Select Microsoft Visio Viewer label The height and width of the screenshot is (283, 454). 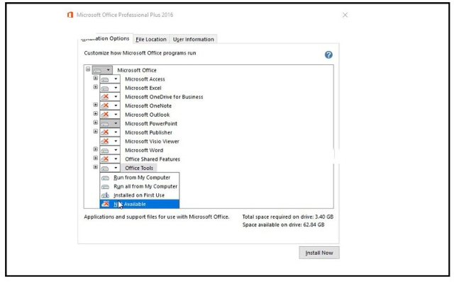tap(152, 141)
